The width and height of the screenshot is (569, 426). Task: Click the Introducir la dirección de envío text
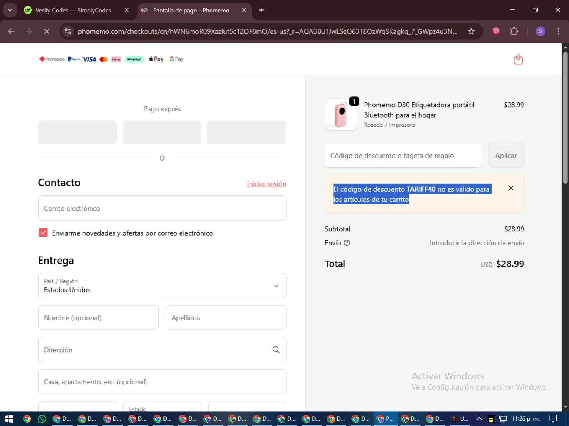pos(477,243)
